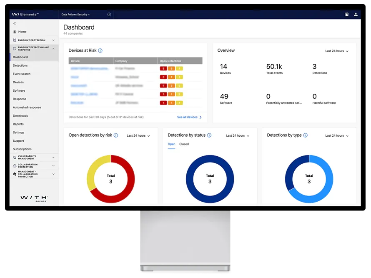Open the user account icon top right
This screenshot has height=278, width=371.
356,14
